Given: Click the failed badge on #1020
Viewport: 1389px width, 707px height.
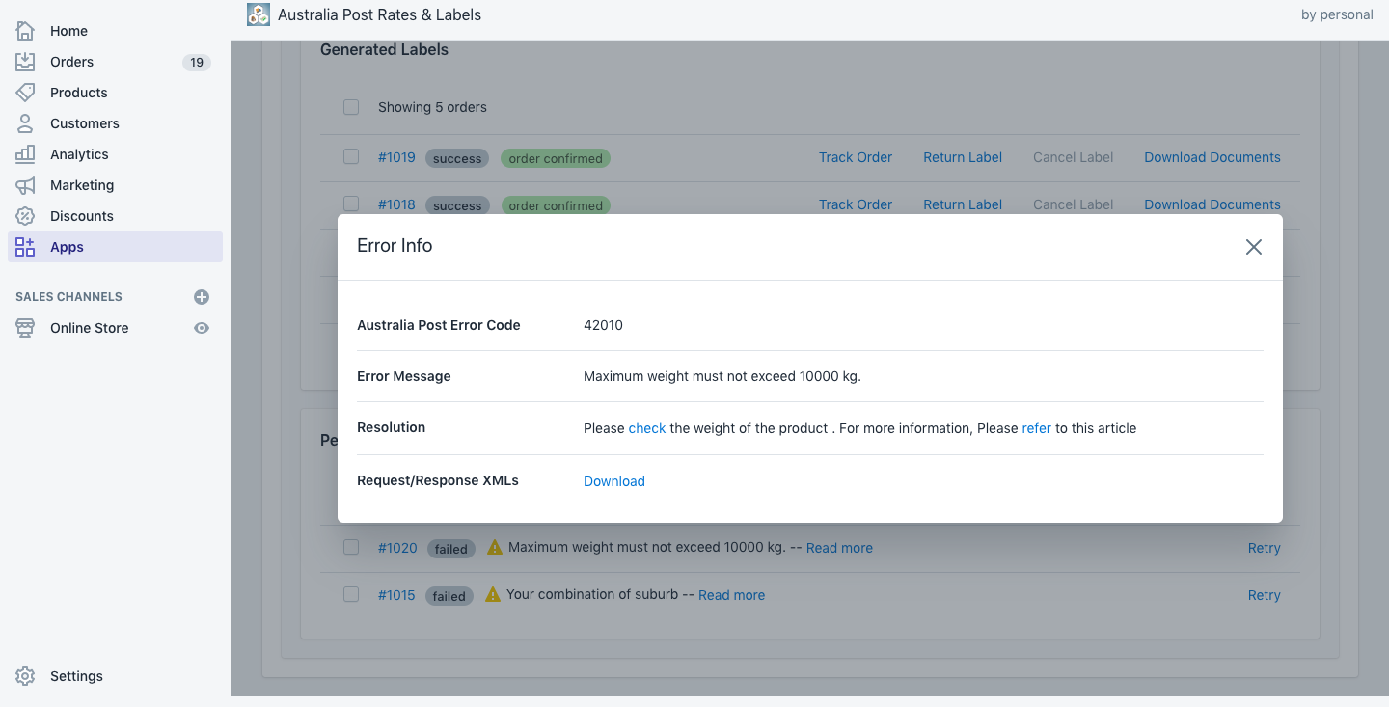Looking at the screenshot, I should (x=450, y=549).
